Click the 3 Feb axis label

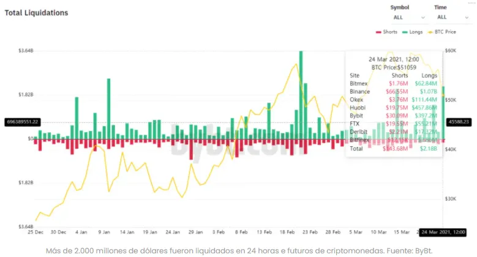[219, 232]
